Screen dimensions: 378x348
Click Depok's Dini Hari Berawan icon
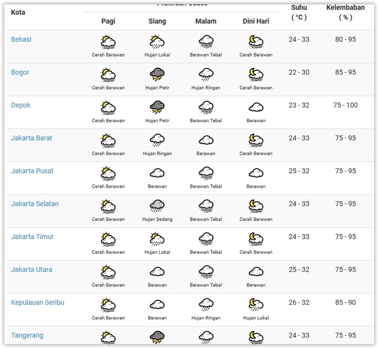tap(256, 107)
